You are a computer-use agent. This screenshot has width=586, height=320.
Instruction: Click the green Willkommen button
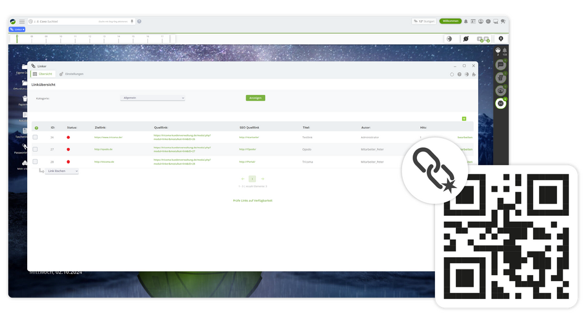[x=450, y=21]
